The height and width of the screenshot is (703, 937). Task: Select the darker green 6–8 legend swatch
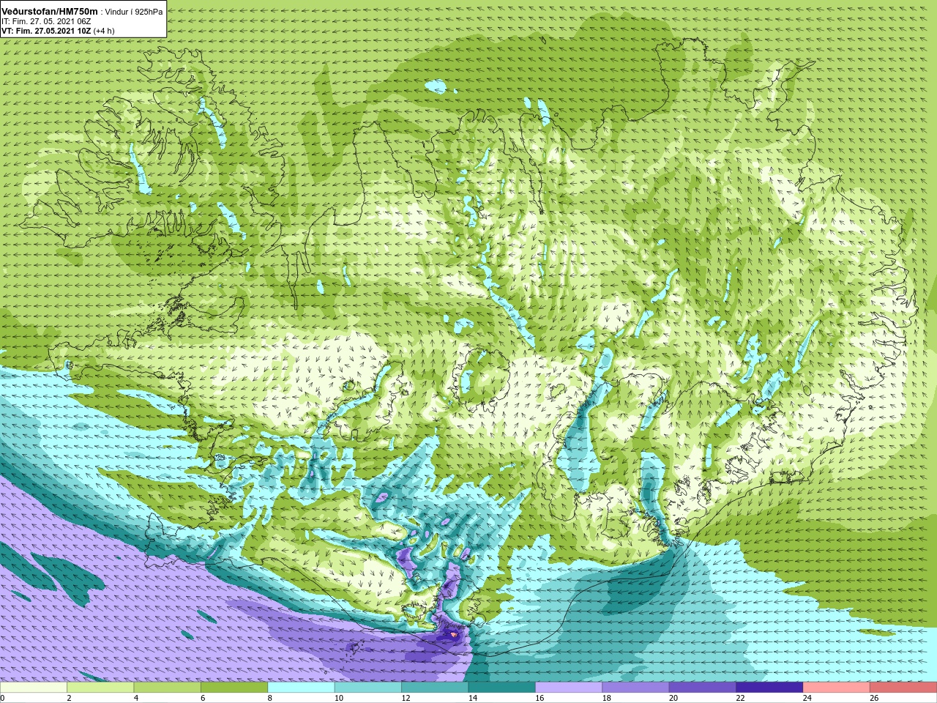coord(234,688)
